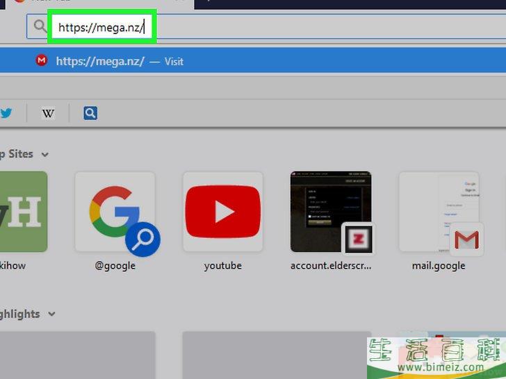Collapse the Highlights section chevron
506x379 pixels.
pyautogui.click(x=51, y=314)
